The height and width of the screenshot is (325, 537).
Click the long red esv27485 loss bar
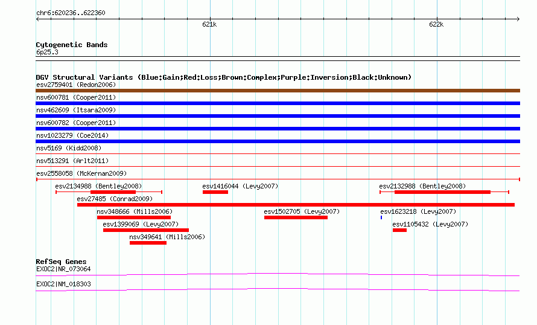(x=296, y=205)
